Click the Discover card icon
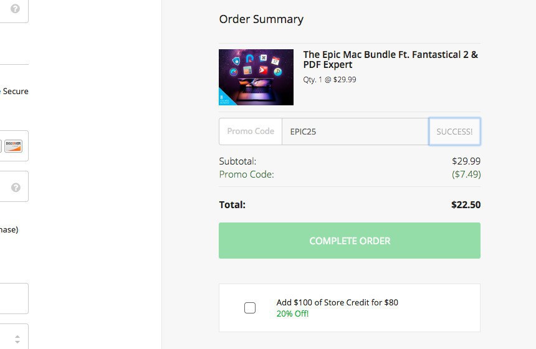 [13, 146]
